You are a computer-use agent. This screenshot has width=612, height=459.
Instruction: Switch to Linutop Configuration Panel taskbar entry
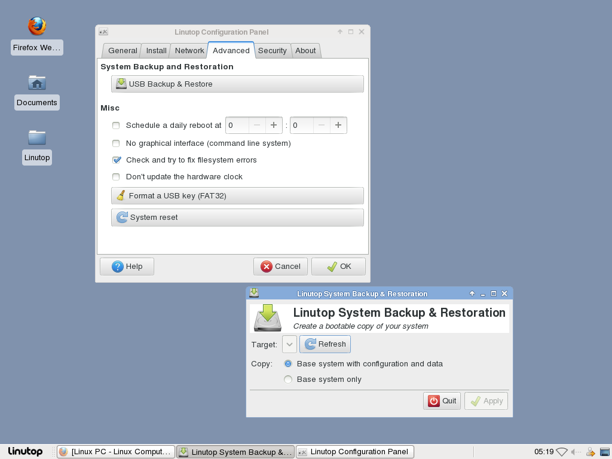(355, 452)
